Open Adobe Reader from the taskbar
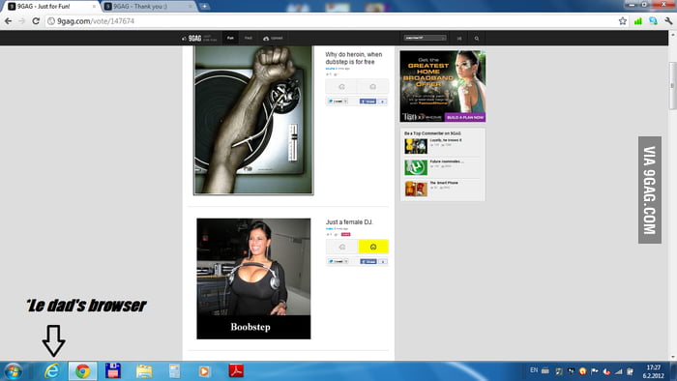 pyautogui.click(x=236, y=371)
